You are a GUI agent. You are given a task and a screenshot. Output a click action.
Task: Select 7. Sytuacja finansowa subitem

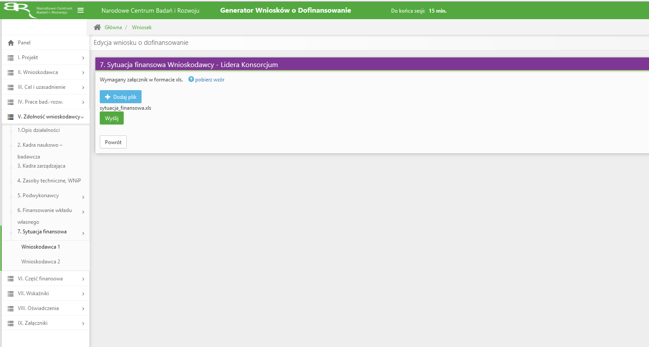[42, 232]
